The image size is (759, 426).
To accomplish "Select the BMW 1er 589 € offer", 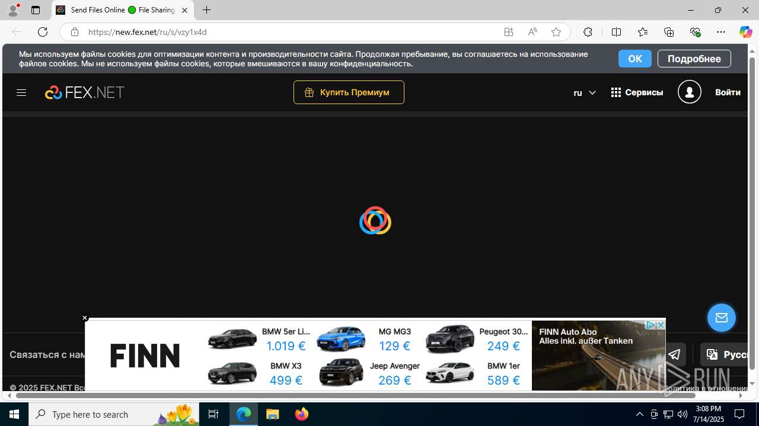I will tap(477, 373).
